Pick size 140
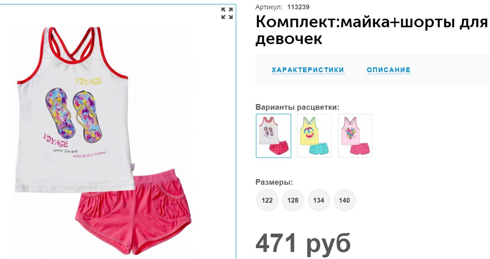This screenshot has height=259, width=490. click(x=344, y=200)
